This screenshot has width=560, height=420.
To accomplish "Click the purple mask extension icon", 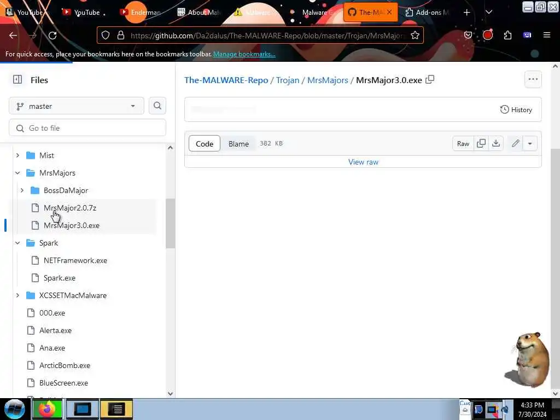I will click(x=527, y=35).
